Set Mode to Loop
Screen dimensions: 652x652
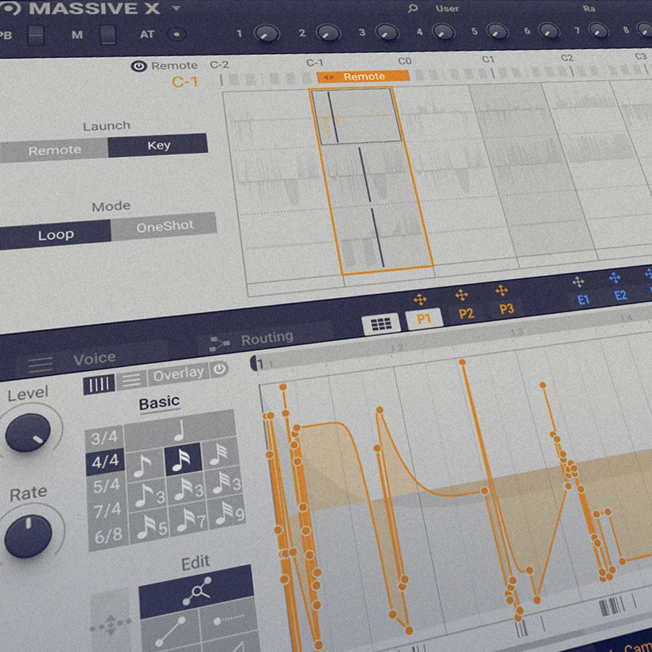[55, 235]
